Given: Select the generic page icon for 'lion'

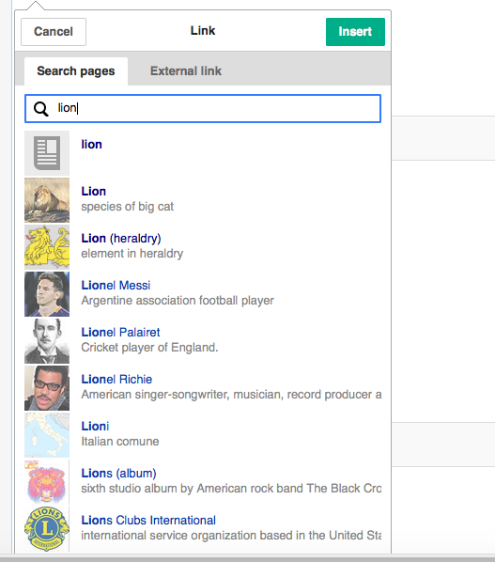Looking at the screenshot, I should (x=47, y=153).
